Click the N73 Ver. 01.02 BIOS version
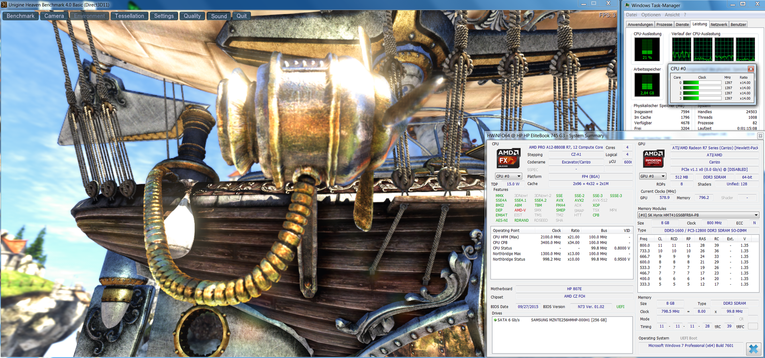765x358 pixels. point(591,307)
